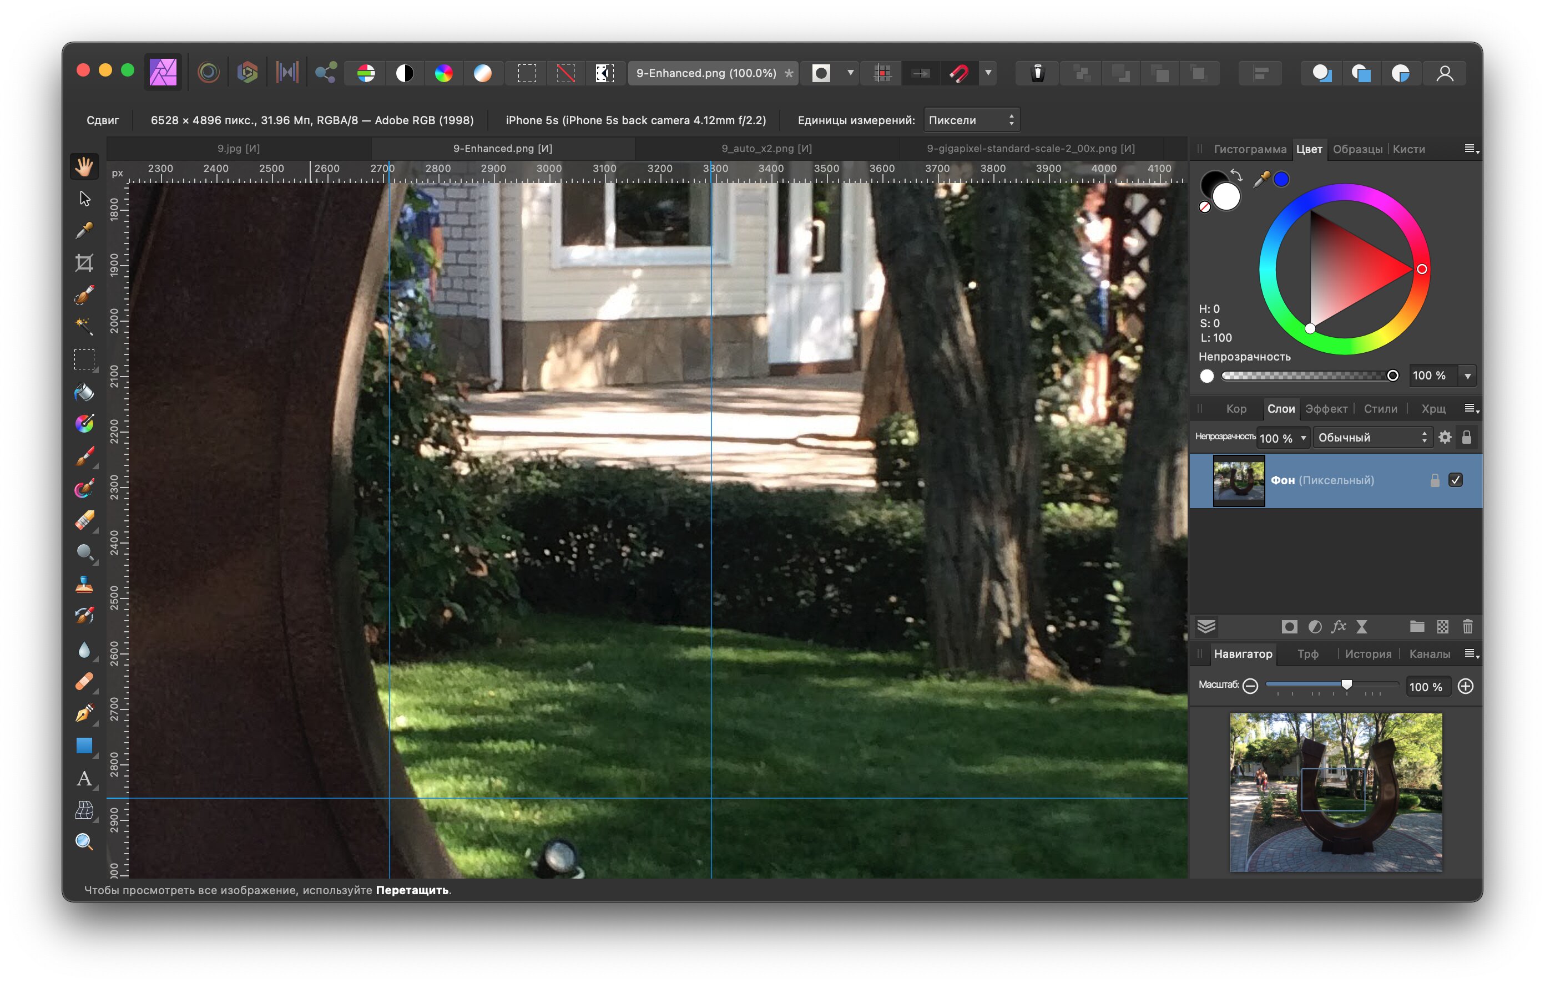Toggle Force Pixel Alignment
The width and height of the screenshot is (1545, 984).
click(883, 73)
